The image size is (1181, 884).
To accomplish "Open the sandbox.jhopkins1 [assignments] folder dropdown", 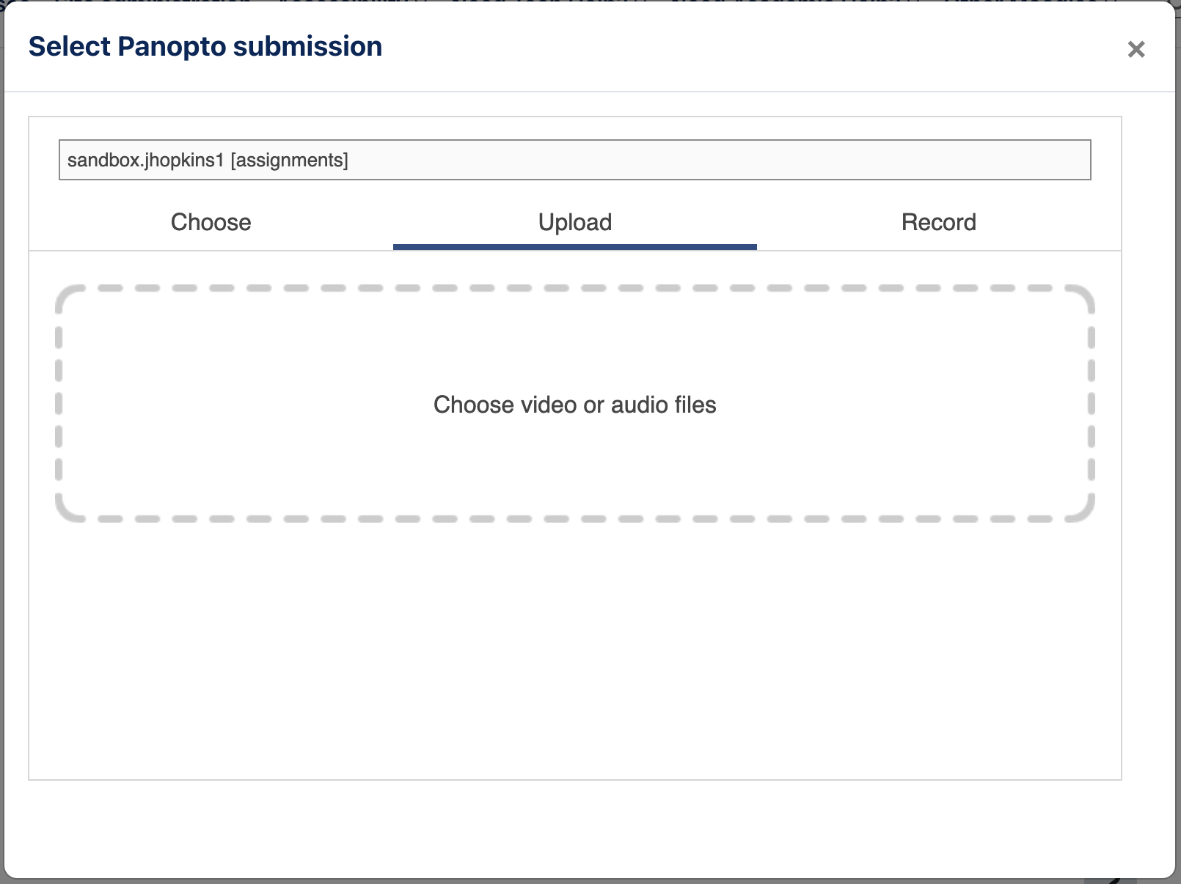I will 574,160.
